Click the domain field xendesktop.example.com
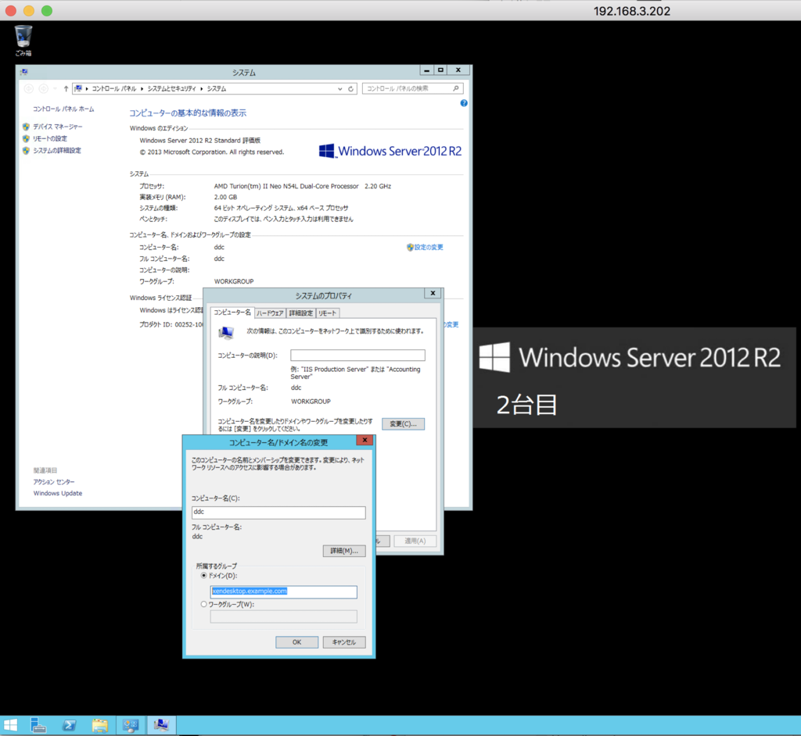801x736 pixels. coord(283,591)
